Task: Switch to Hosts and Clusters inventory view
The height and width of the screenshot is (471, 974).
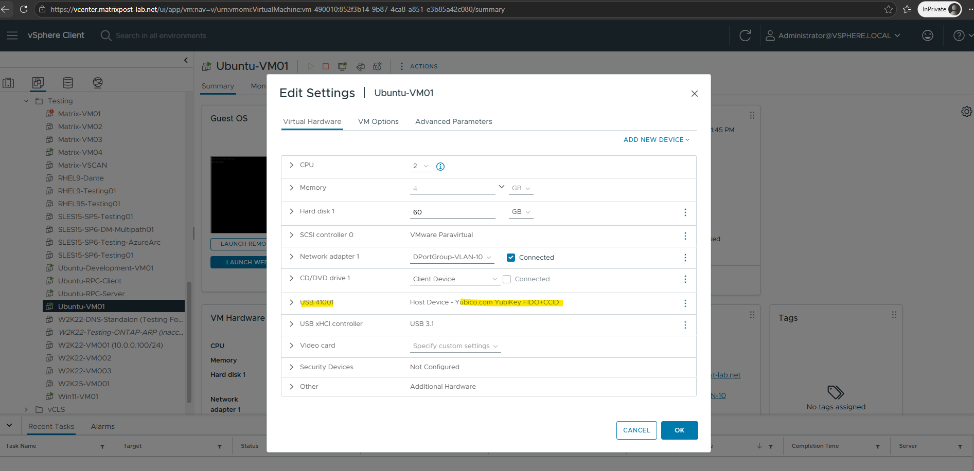Action: pos(8,83)
